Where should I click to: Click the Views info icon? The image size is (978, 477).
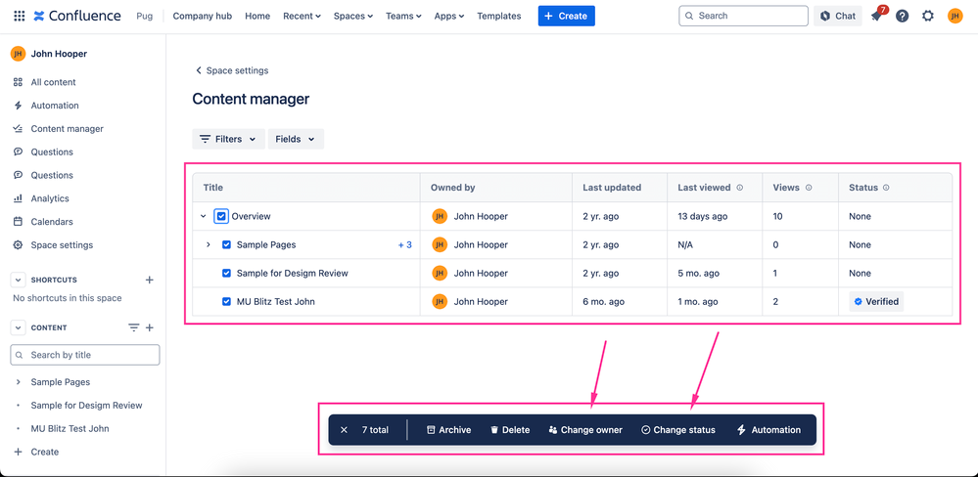coord(809,188)
